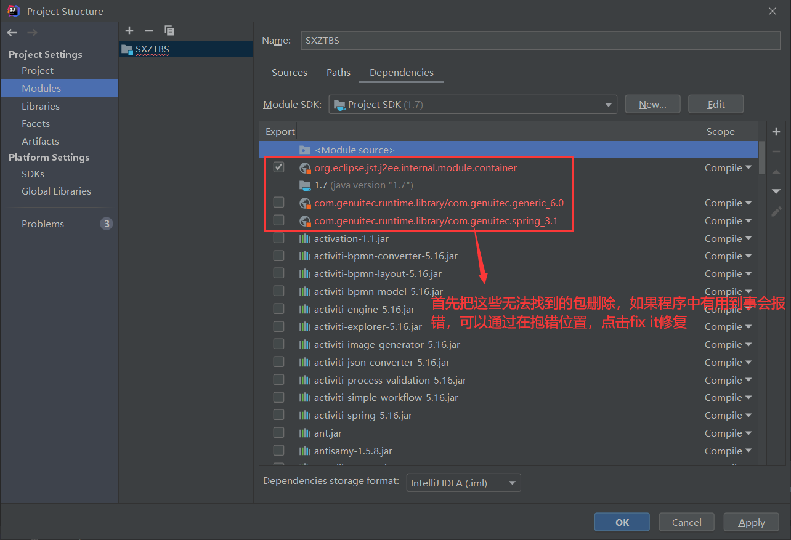Click the module Name input field
791x540 pixels.
pos(540,40)
